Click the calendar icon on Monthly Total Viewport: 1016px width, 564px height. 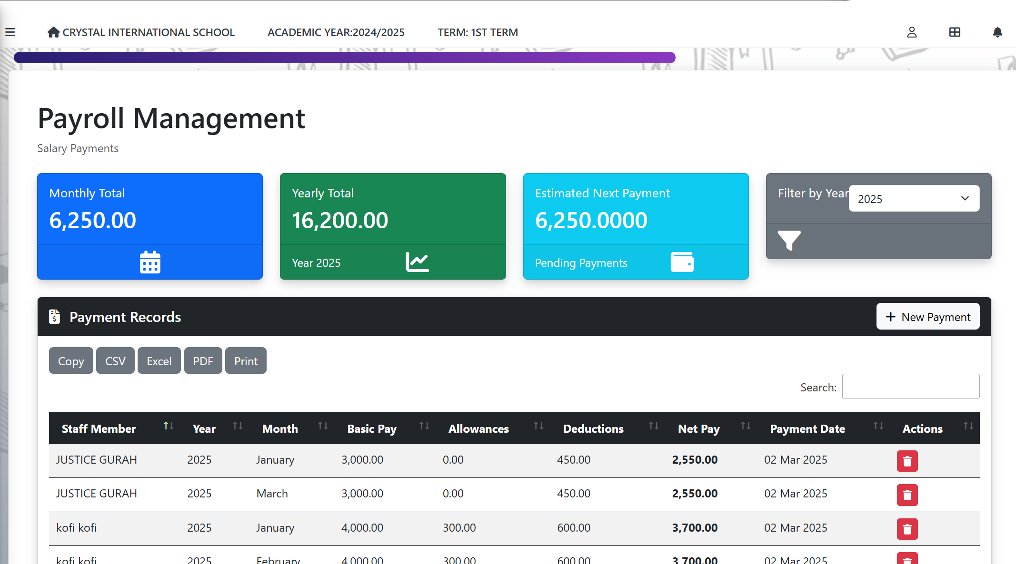[x=150, y=262]
